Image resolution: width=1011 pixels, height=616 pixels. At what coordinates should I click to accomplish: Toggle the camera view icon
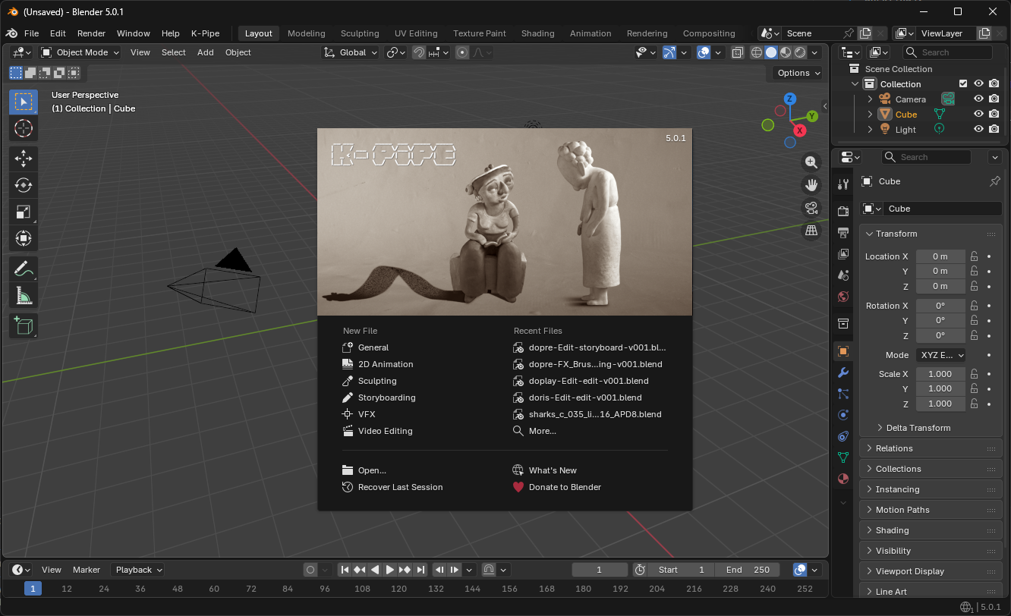click(811, 208)
